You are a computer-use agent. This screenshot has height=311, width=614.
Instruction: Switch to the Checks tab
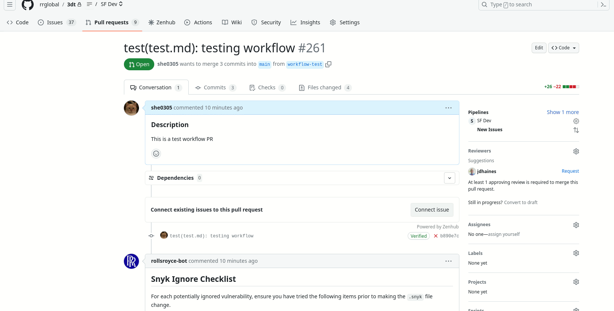point(267,87)
